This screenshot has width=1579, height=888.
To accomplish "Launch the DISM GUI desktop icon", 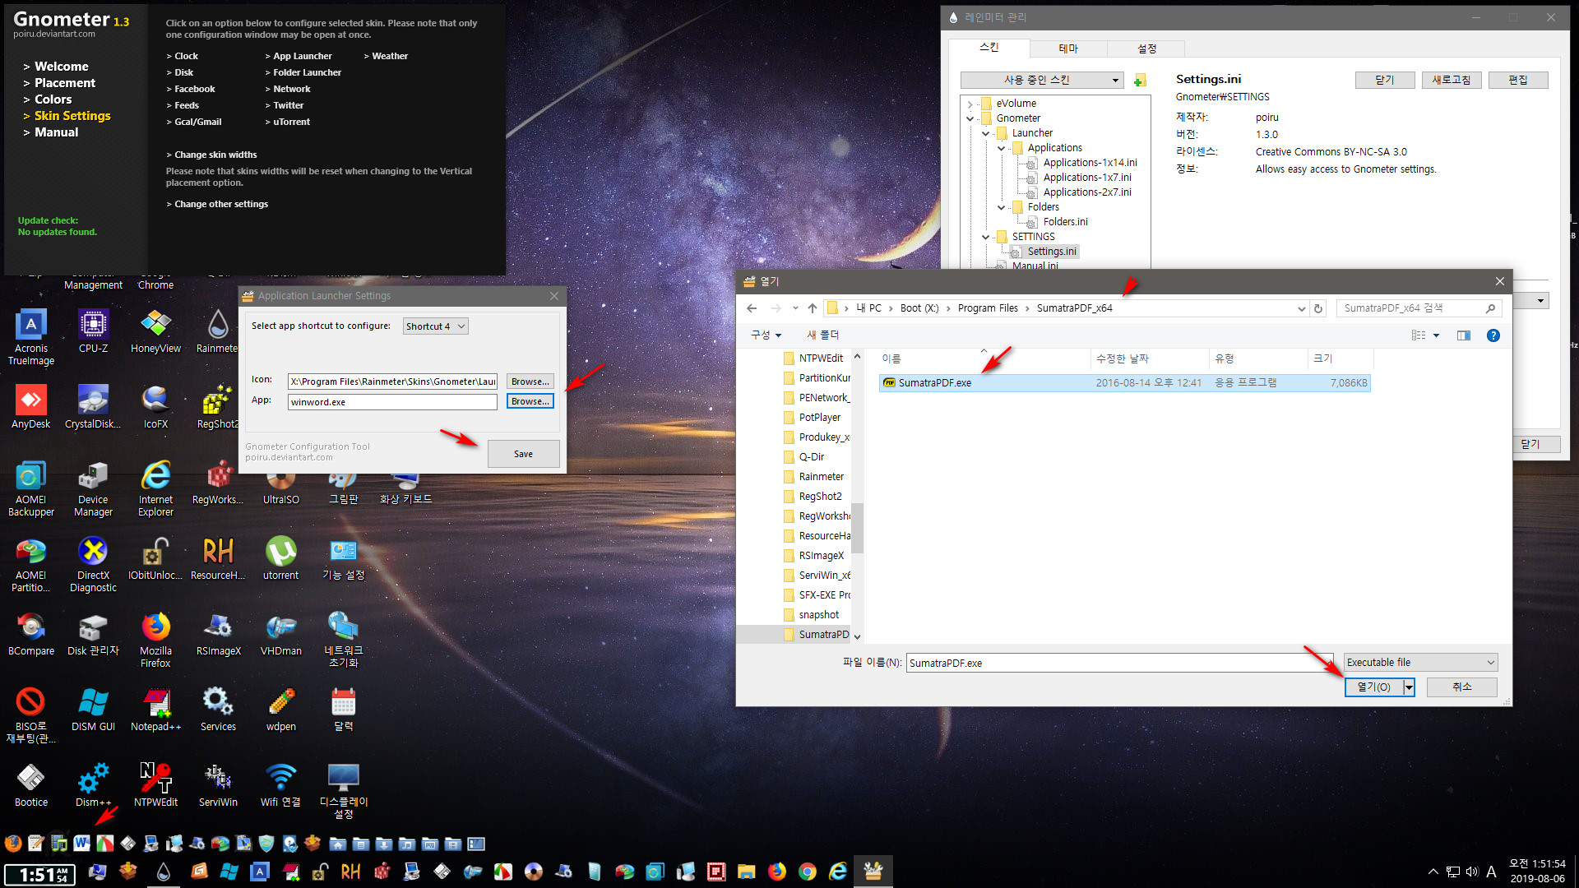I will [93, 710].
